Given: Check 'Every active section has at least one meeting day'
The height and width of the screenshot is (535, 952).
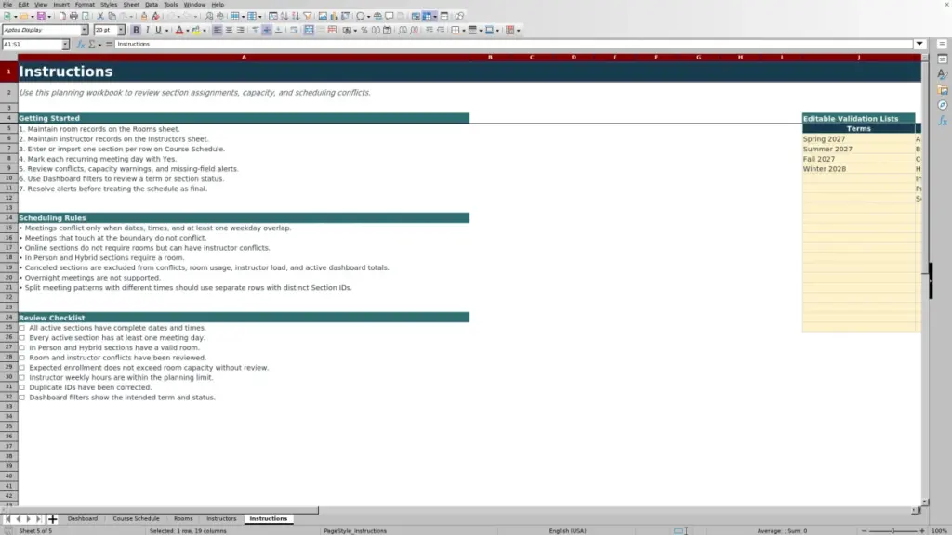Looking at the screenshot, I should coord(22,338).
